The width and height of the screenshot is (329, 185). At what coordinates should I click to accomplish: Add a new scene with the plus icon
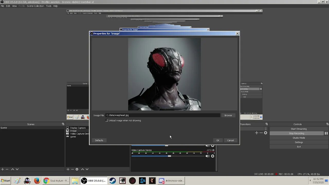click(3, 169)
